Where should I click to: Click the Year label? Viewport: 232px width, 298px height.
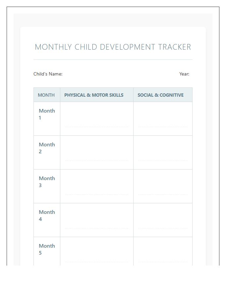click(x=184, y=74)
